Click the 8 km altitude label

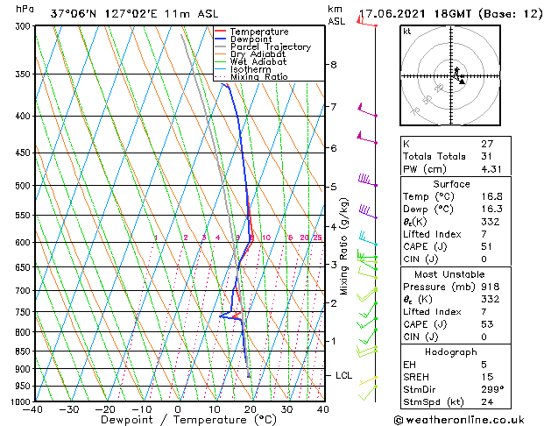[334, 65]
